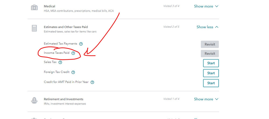This screenshot has width=269, height=119.
Task: Click the Retirement money bowl icon
Action: [x=34, y=100]
